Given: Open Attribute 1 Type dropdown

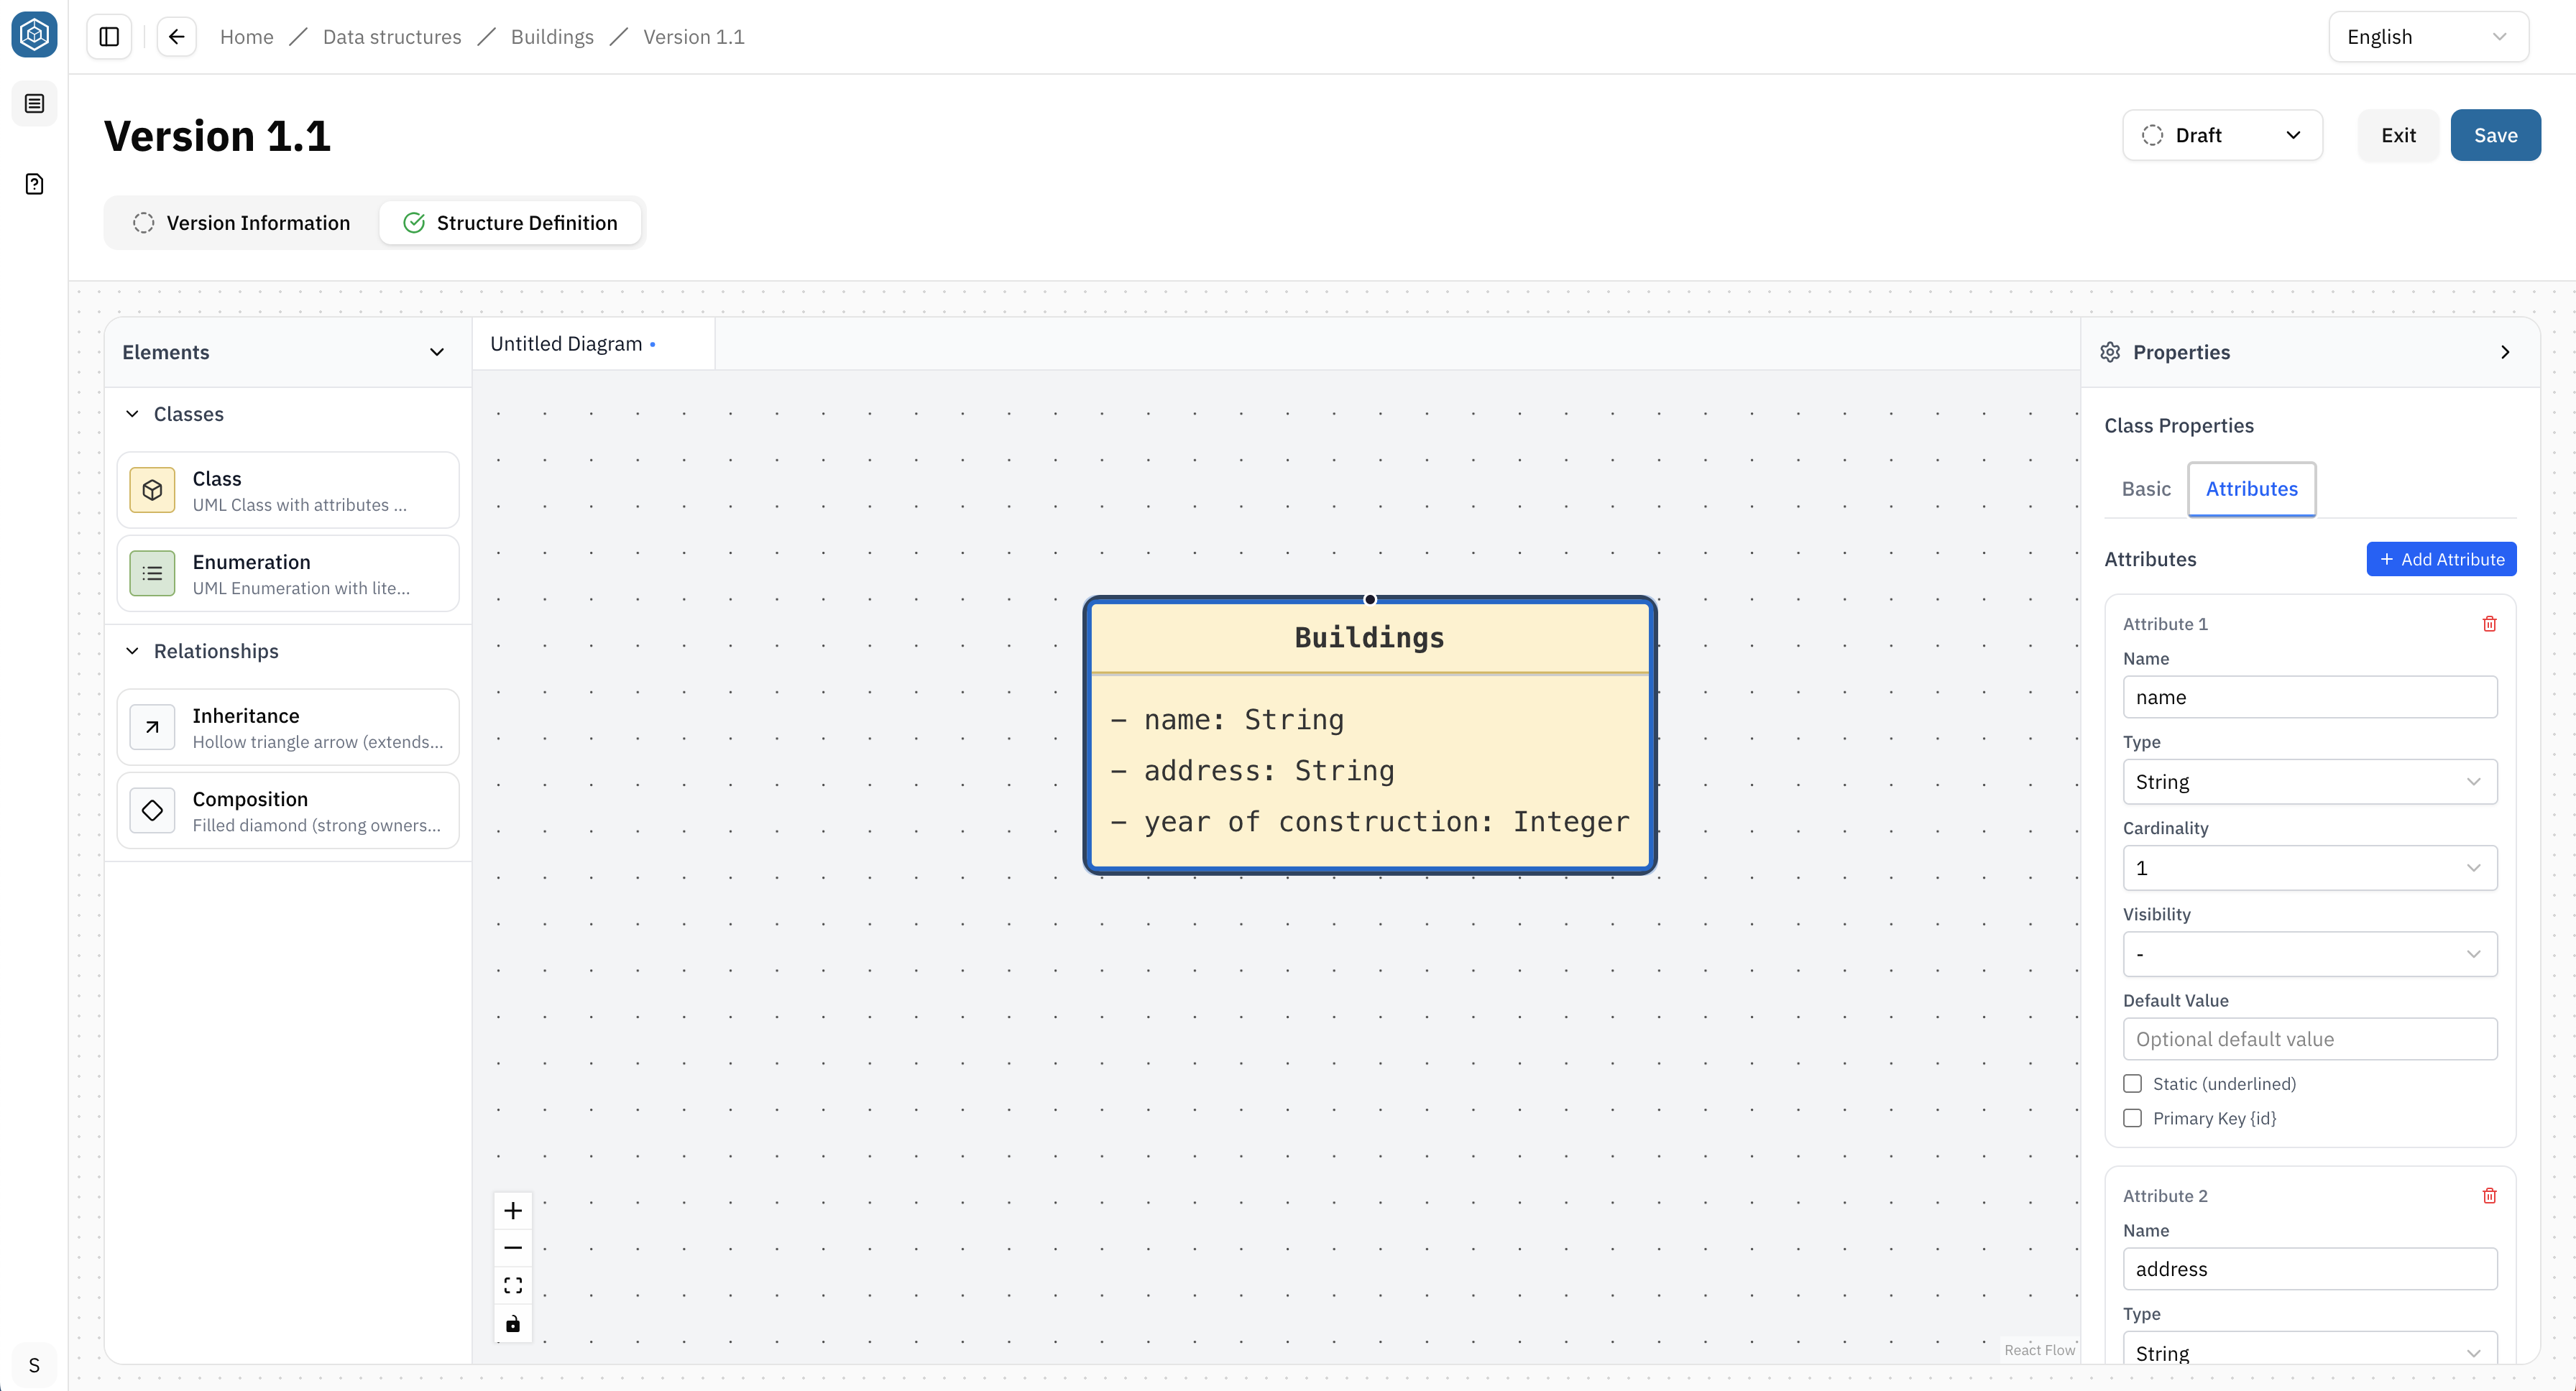Looking at the screenshot, I should click(x=2310, y=782).
